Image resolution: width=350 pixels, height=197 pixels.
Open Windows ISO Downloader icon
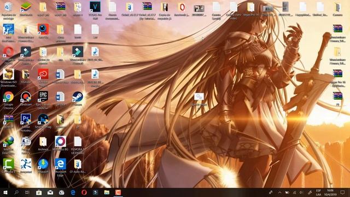(9, 74)
